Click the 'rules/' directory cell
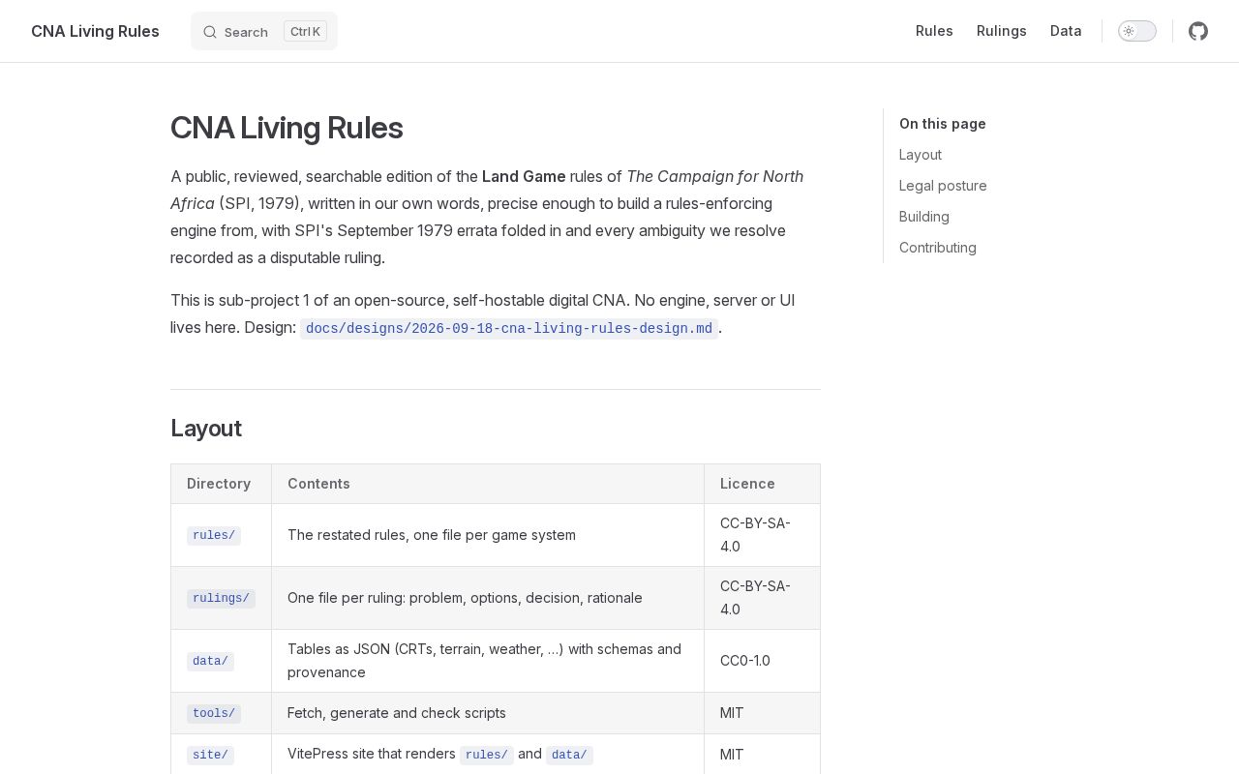The height and width of the screenshot is (774, 1239). [222, 535]
